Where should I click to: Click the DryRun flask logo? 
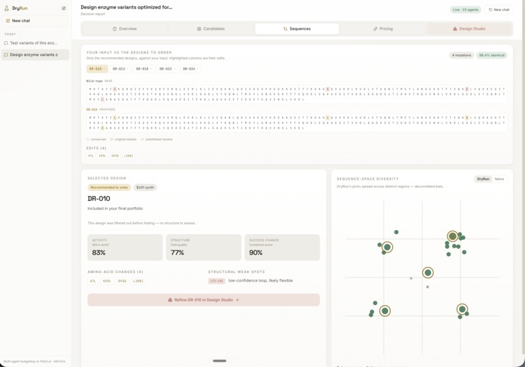[7, 8]
